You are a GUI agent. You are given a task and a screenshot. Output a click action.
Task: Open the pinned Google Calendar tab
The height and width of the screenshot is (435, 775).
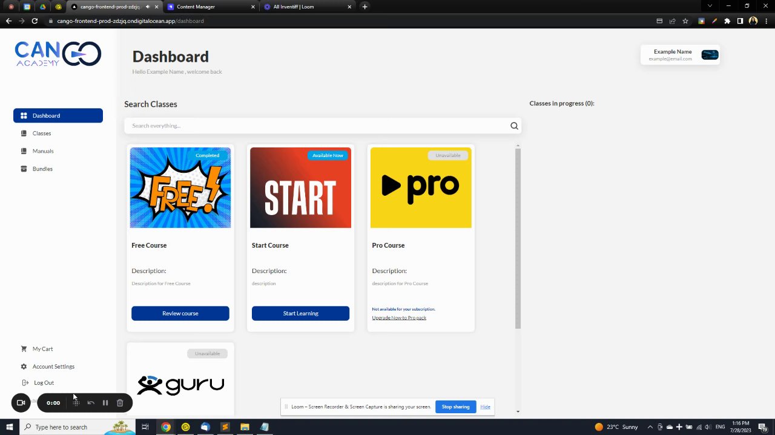click(x=27, y=7)
